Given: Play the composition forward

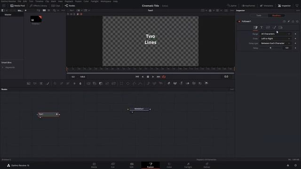Looking at the screenshot, I should pyautogui.click(x=153, y=77).
